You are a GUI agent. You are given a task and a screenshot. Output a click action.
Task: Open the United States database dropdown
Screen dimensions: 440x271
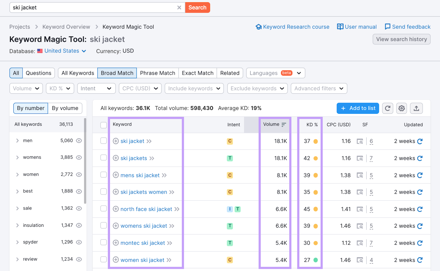pos(62,51)
